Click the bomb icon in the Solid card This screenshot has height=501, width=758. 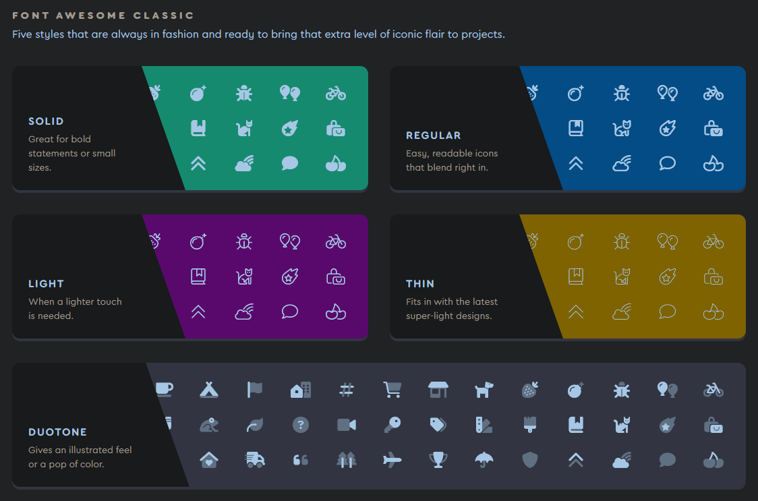tap(198, 93)
